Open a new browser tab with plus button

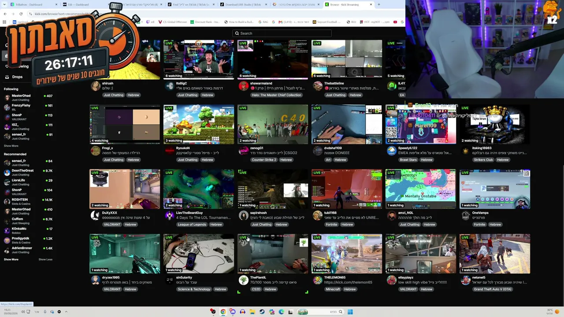click(x=378, y=4)
